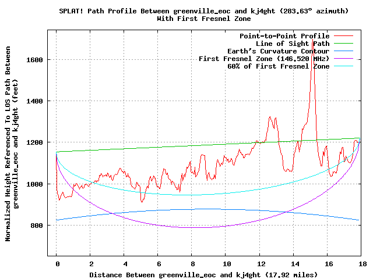Click the SPLAT! Path Profile chart title
Image resolution: width=373 pixels, height=279 pixels.
click(203, 11)
